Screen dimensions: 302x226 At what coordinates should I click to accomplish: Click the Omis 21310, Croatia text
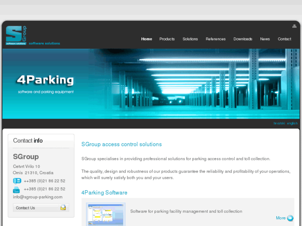(33, 173)
